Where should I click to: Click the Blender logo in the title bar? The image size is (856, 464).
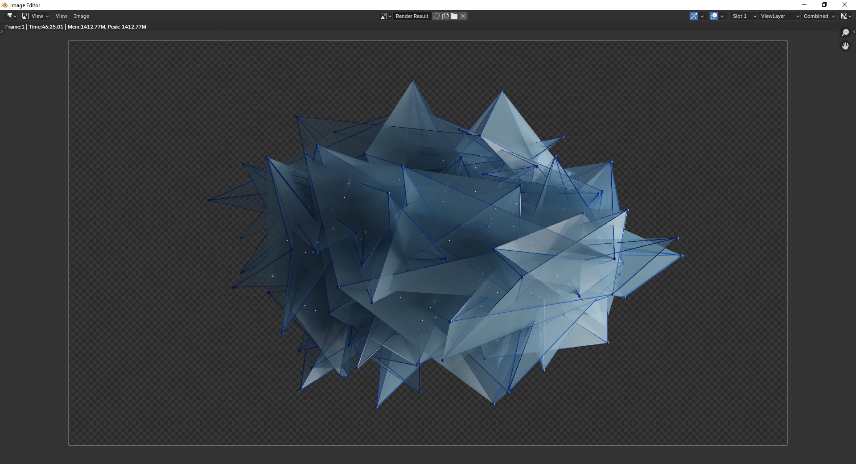(4, 5)
